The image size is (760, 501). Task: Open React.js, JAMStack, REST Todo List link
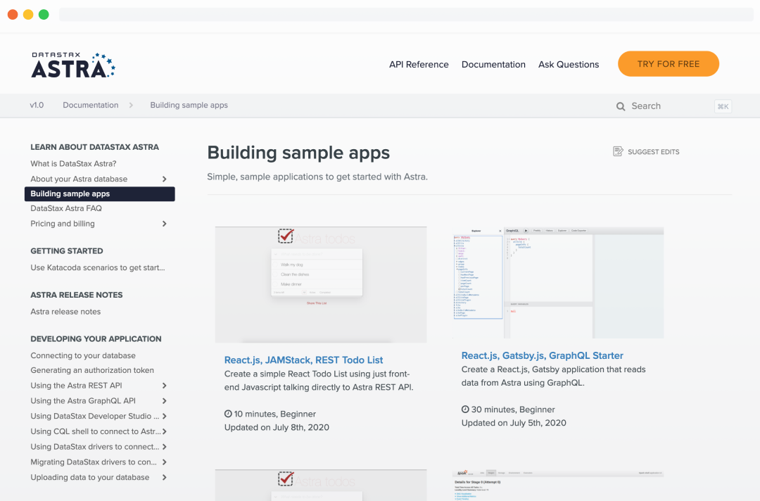tap(303, 360)
